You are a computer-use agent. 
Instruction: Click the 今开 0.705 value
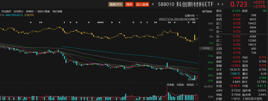263,62
